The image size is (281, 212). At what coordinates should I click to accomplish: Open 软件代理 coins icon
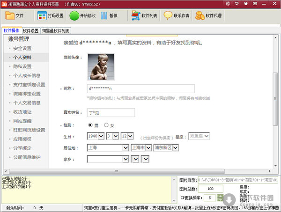point(200,15)
